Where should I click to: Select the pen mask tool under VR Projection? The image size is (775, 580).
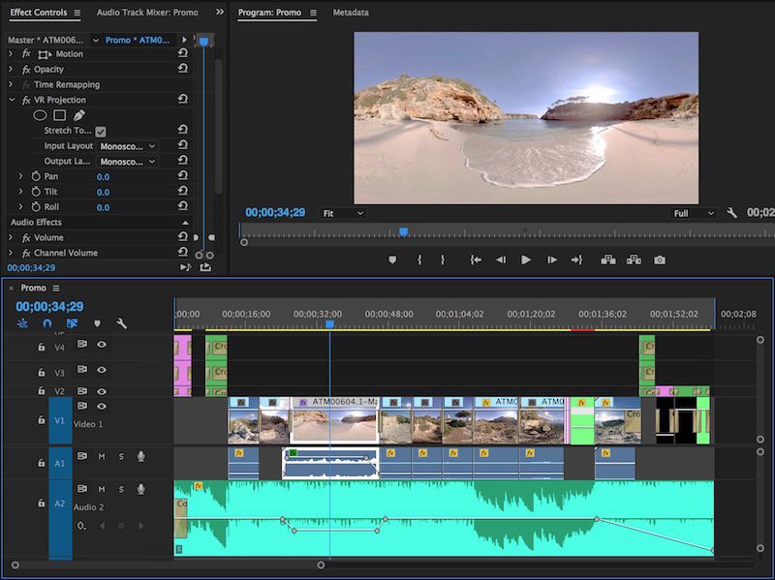coord(78,115)
